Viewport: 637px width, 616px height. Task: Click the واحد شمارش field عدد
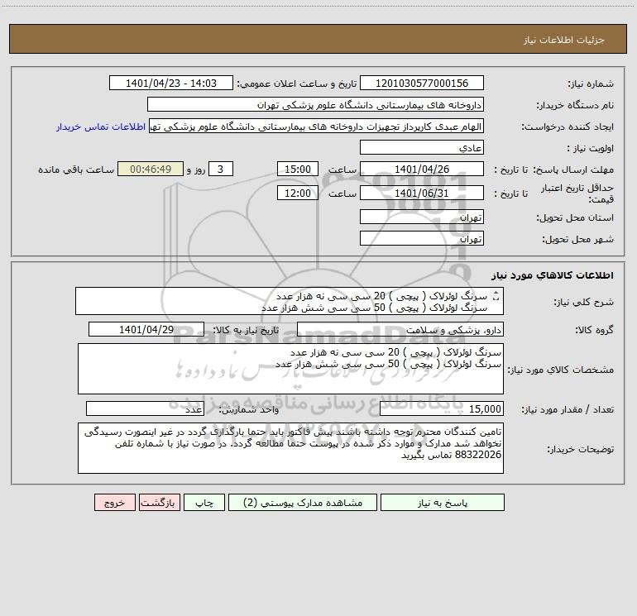click(145, 409)
